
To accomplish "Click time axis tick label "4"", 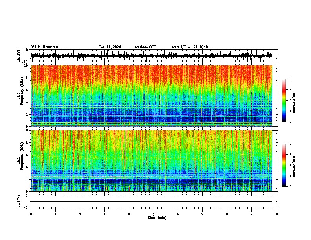I will [129, 214].
